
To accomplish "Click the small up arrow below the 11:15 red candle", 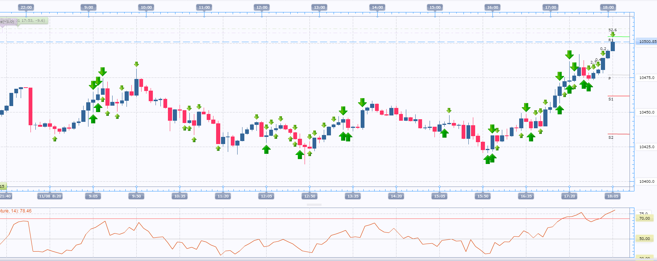I will click(x=218, y=148).
